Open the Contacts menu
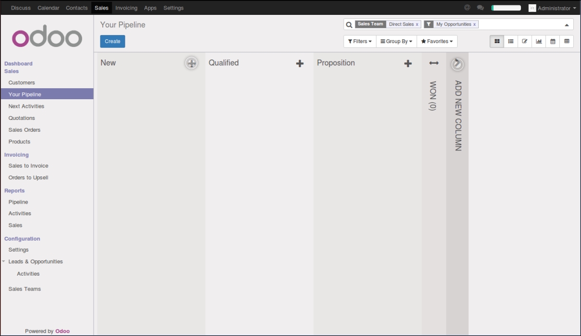The height and width of the screenshot is (336, 581). point(77,8)
